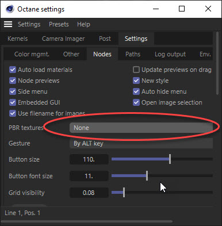222x226 pixels.
Task: Click the horizontal scrollbar at bottom
Action: tap(87, 221)
